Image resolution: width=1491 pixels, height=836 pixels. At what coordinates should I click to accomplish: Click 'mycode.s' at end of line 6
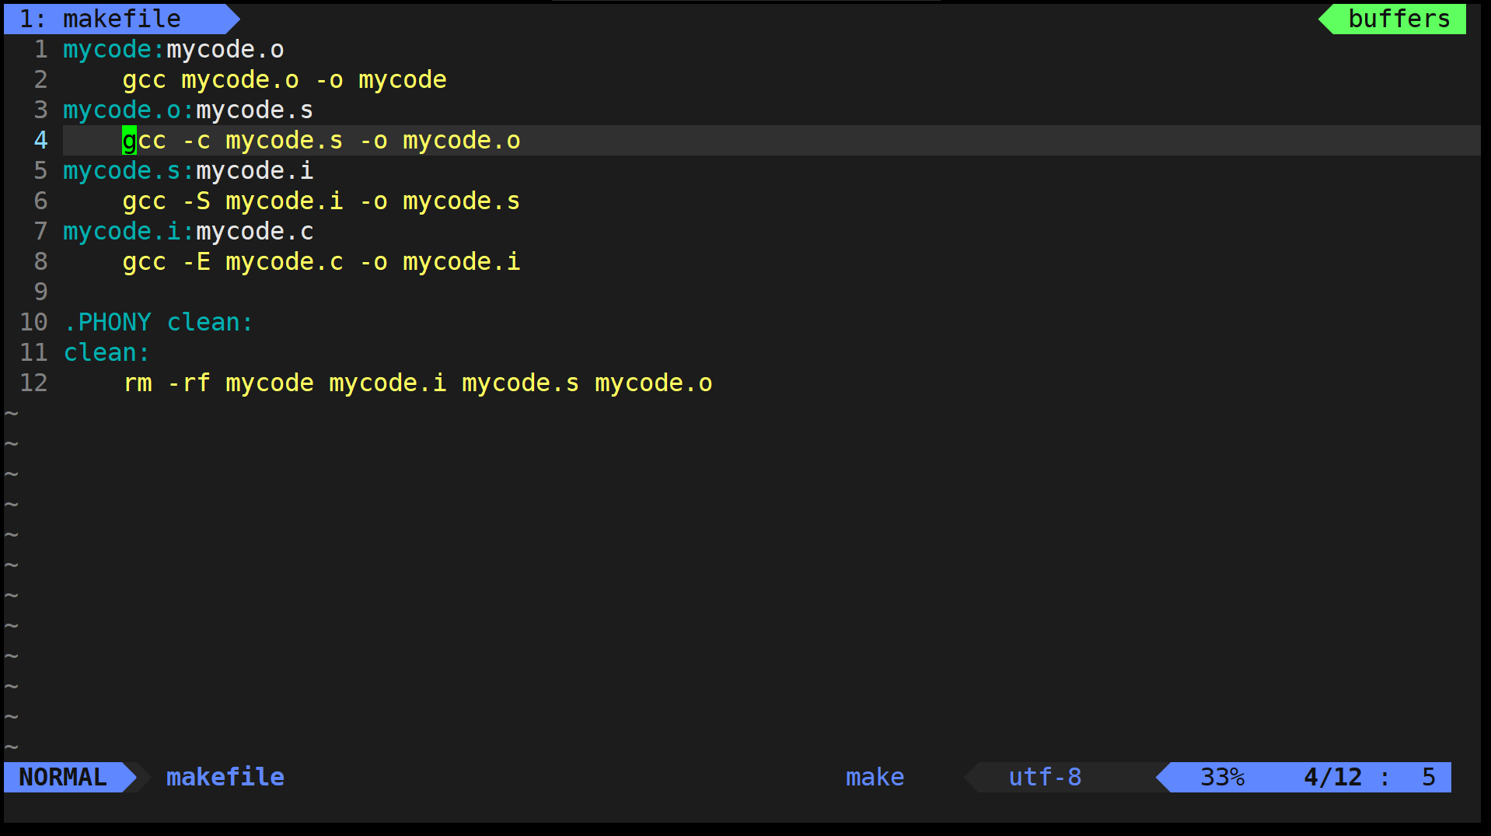462,201
